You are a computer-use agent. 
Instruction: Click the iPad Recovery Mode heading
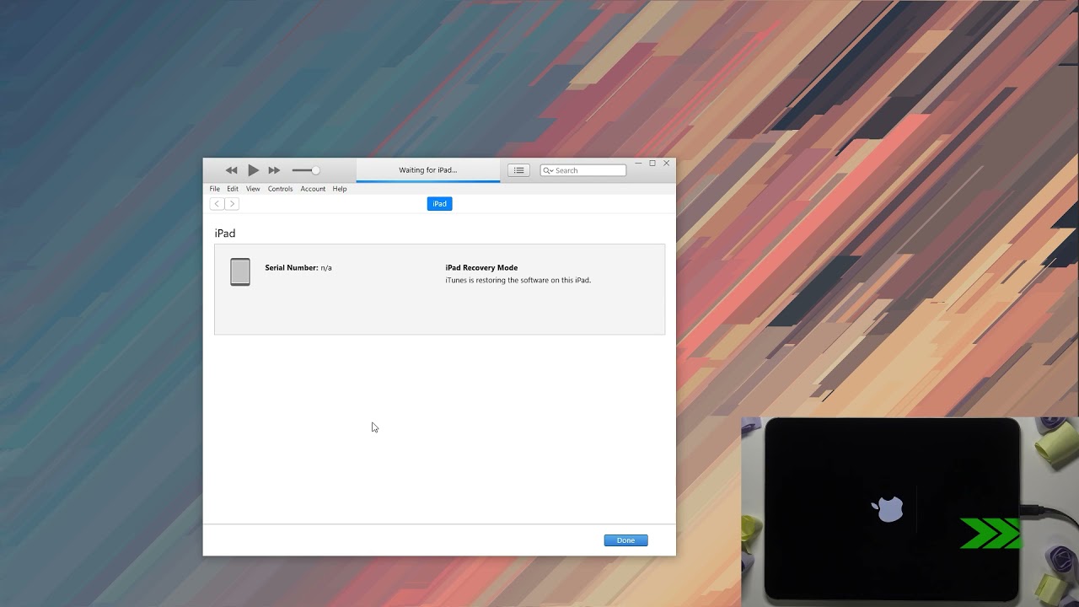tap(481, 268)
